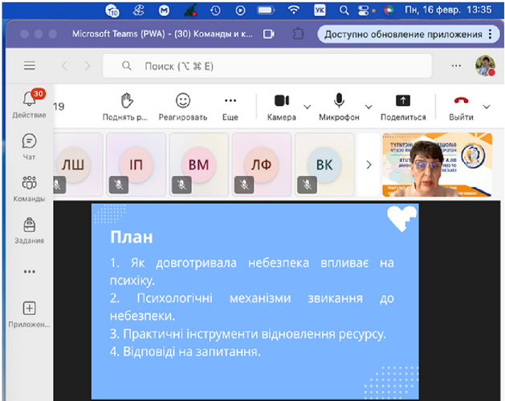Open Apps (Приложения) in the sidebar

(30, 309)
